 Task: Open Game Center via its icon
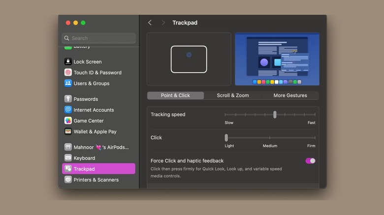point(68,121)
